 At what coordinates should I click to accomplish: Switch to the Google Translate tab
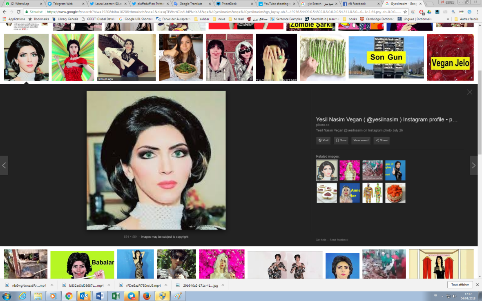click(191, 4)
